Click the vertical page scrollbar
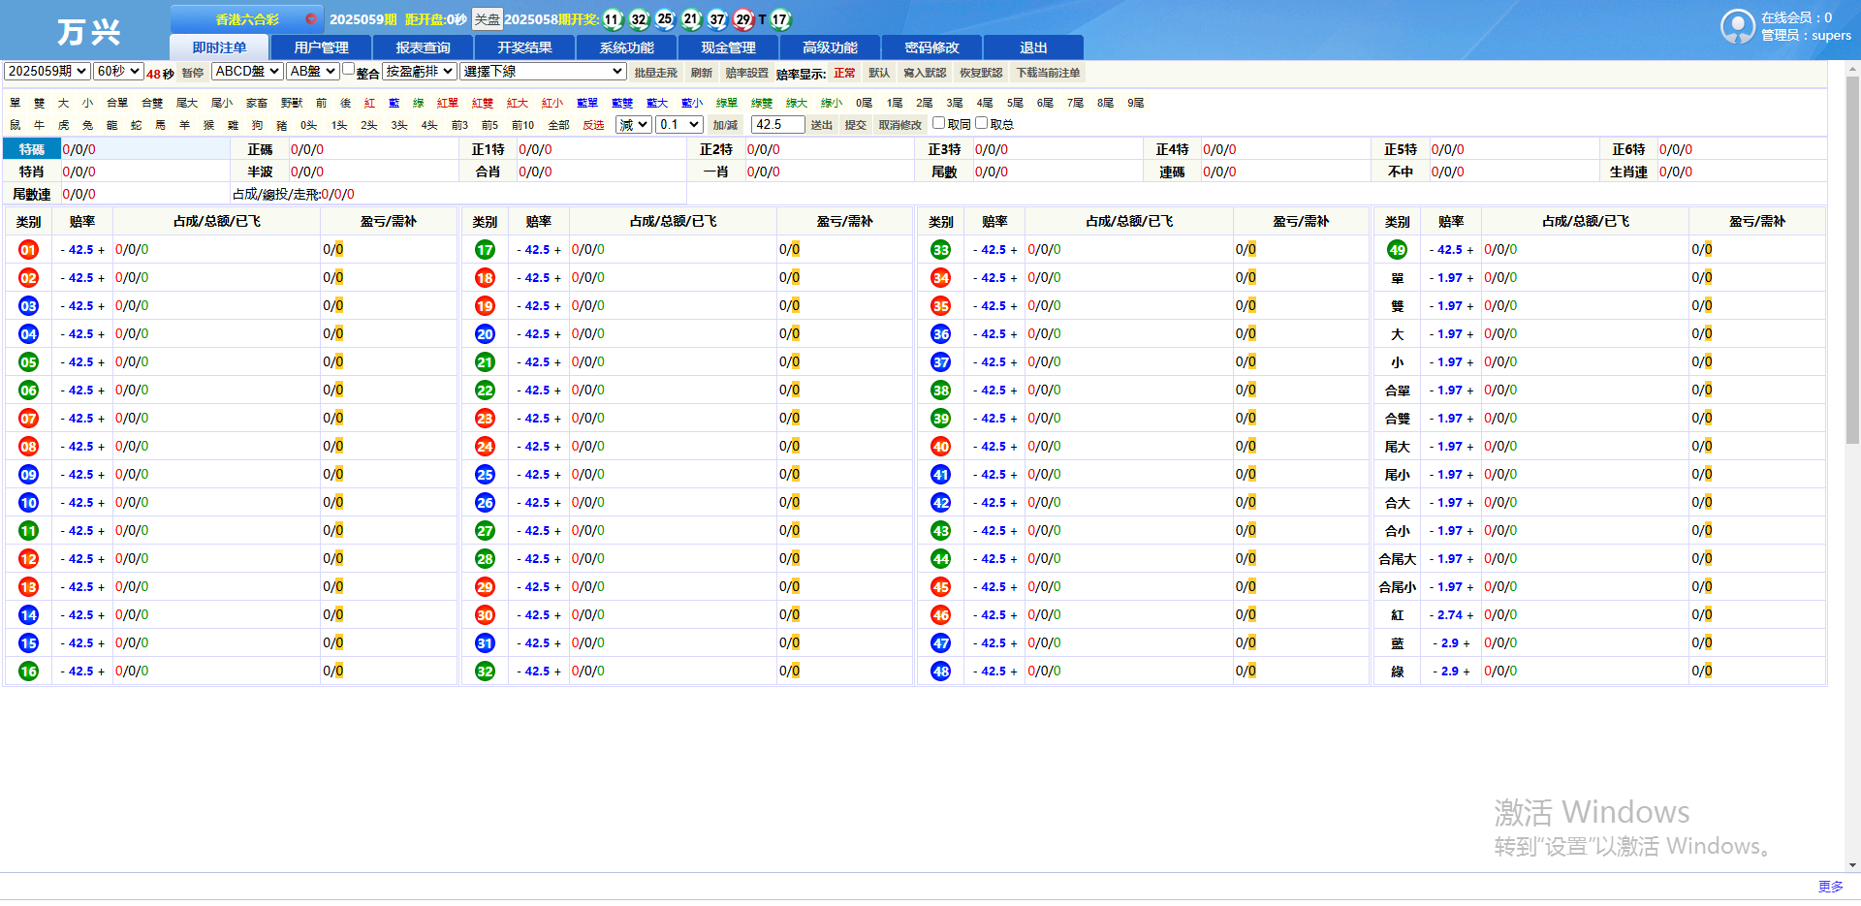This screenshot has height=906, width=1861. click(1852, 262)
